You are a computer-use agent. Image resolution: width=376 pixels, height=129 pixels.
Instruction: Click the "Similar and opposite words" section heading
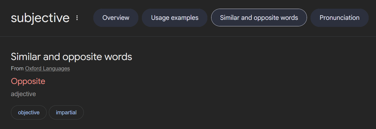point(71,57)
